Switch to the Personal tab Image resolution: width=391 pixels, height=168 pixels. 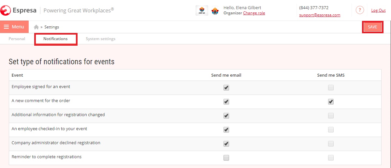tap(17, 39)
